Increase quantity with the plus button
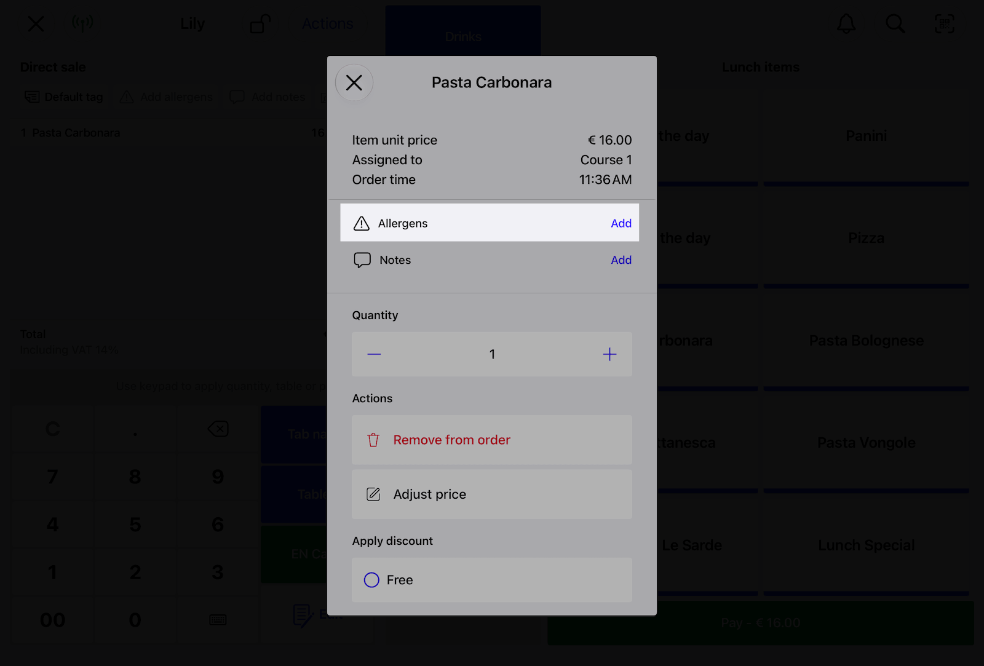The height and width of the screenshot is (666, 984). coord(609,354)
